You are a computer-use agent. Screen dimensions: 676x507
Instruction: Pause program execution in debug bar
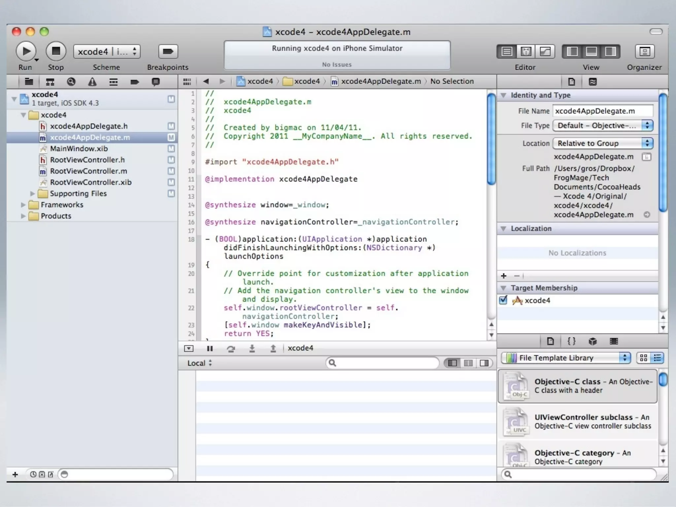(210, 348)
